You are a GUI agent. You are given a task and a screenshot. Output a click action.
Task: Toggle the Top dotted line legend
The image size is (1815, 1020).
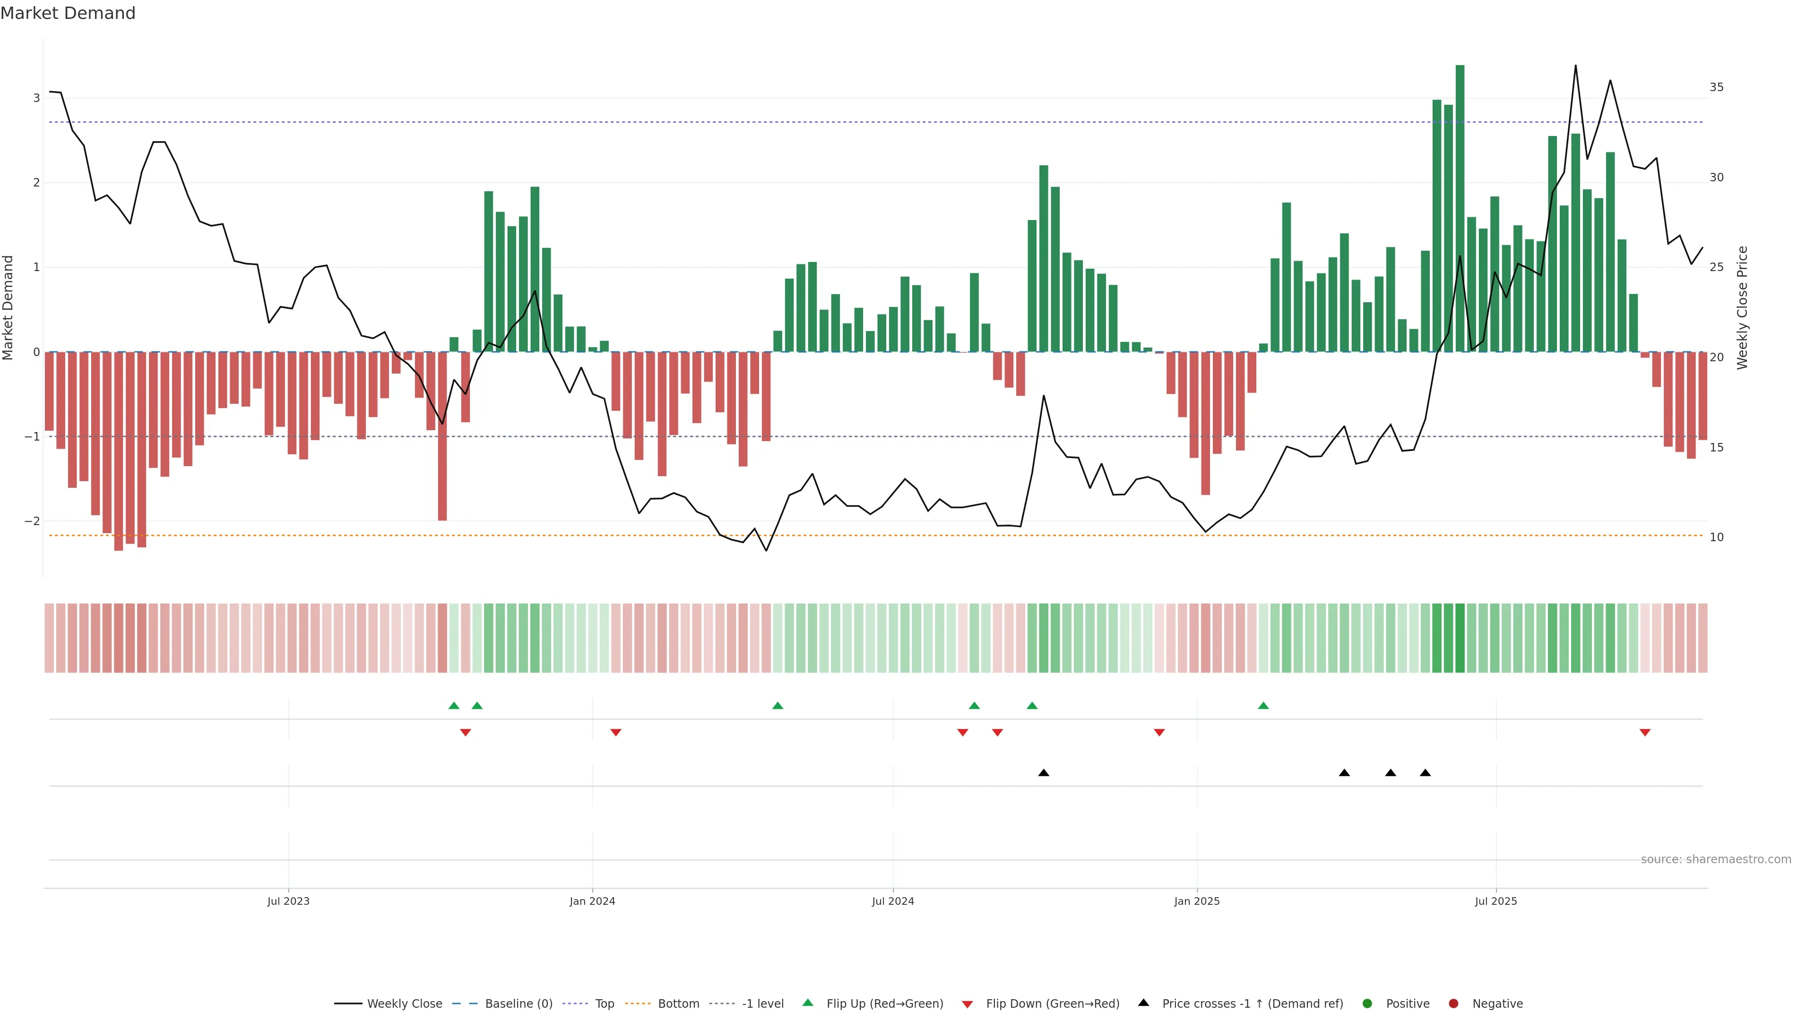[604, 1003]
